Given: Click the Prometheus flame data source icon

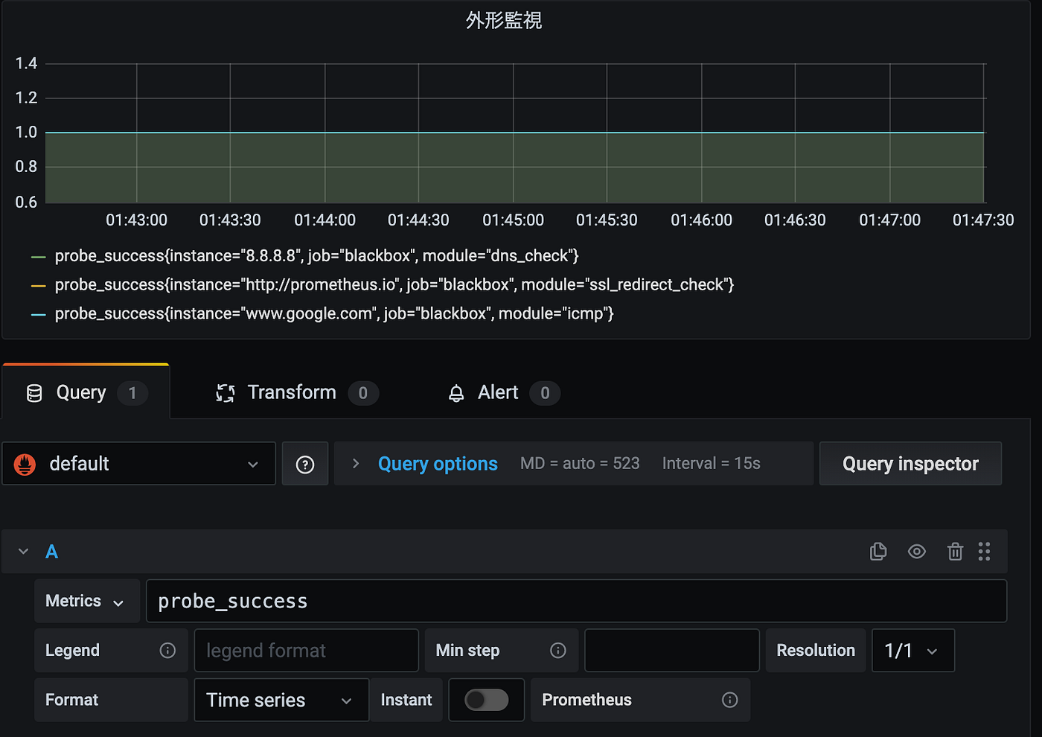Looking at the screenshot, I should (x=25, y=465).
